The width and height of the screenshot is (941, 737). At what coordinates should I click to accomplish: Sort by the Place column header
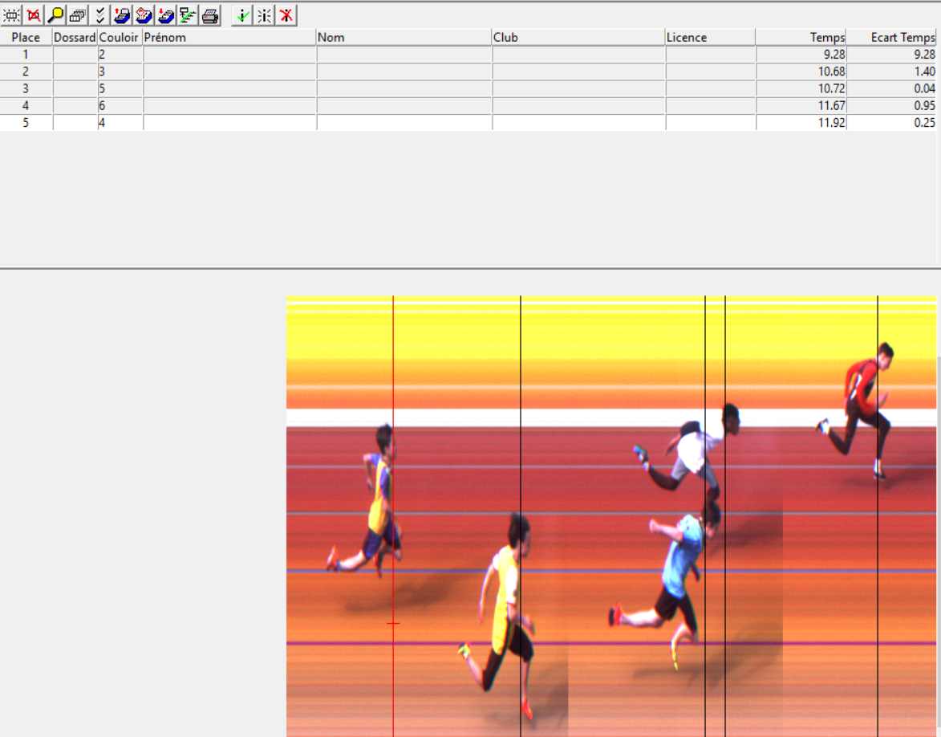pos(26,37)
